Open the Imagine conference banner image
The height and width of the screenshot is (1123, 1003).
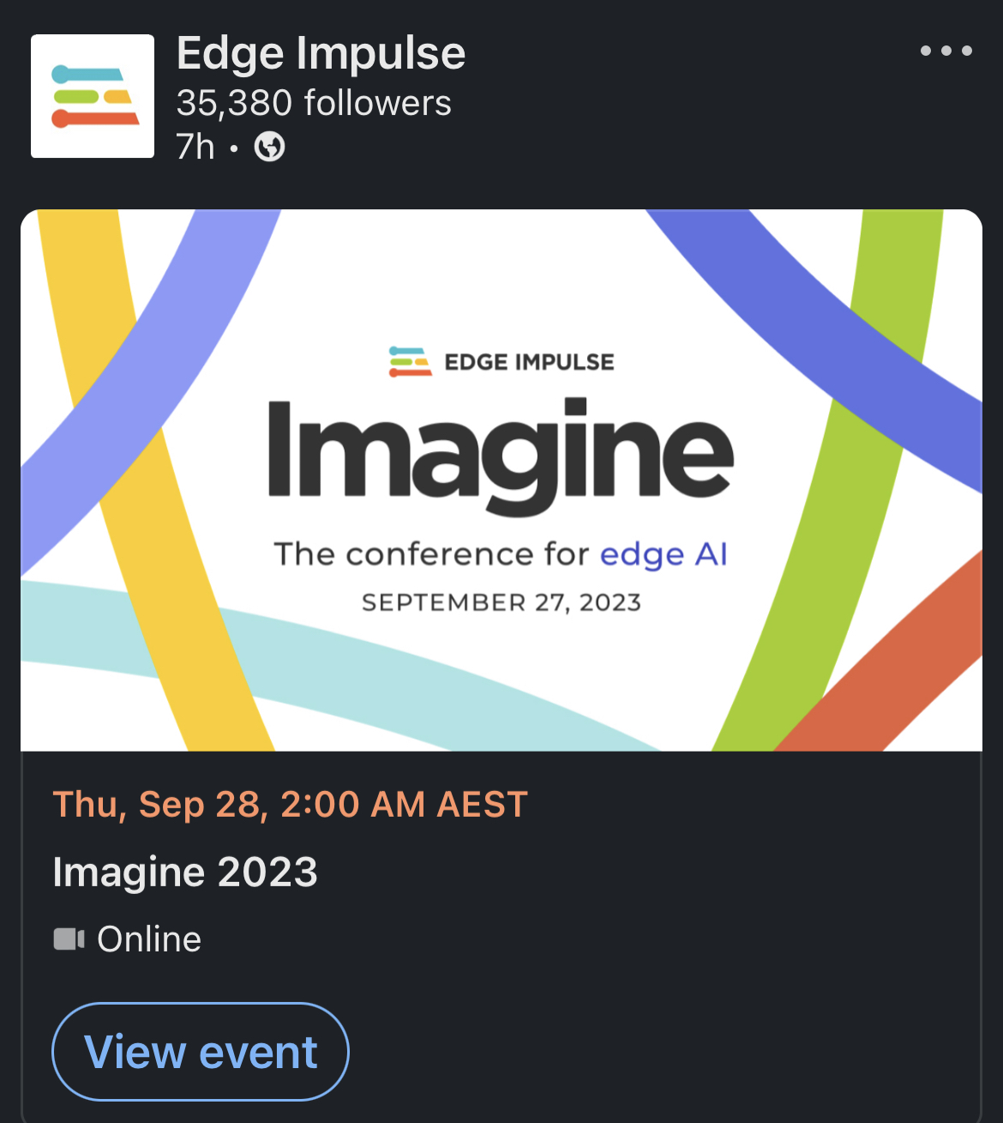point(501,480)
